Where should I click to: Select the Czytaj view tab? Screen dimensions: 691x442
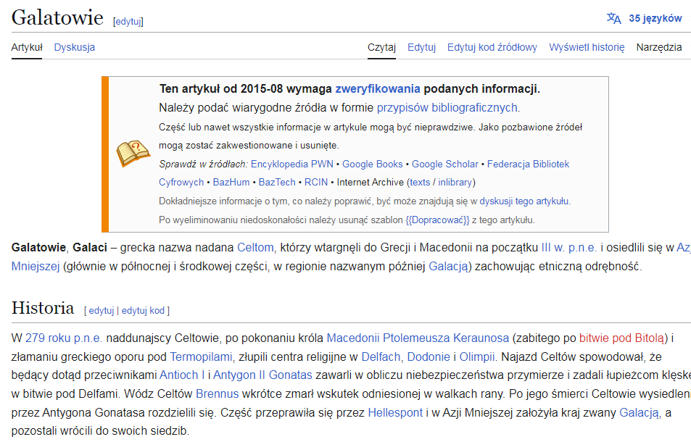pos(381,47)
